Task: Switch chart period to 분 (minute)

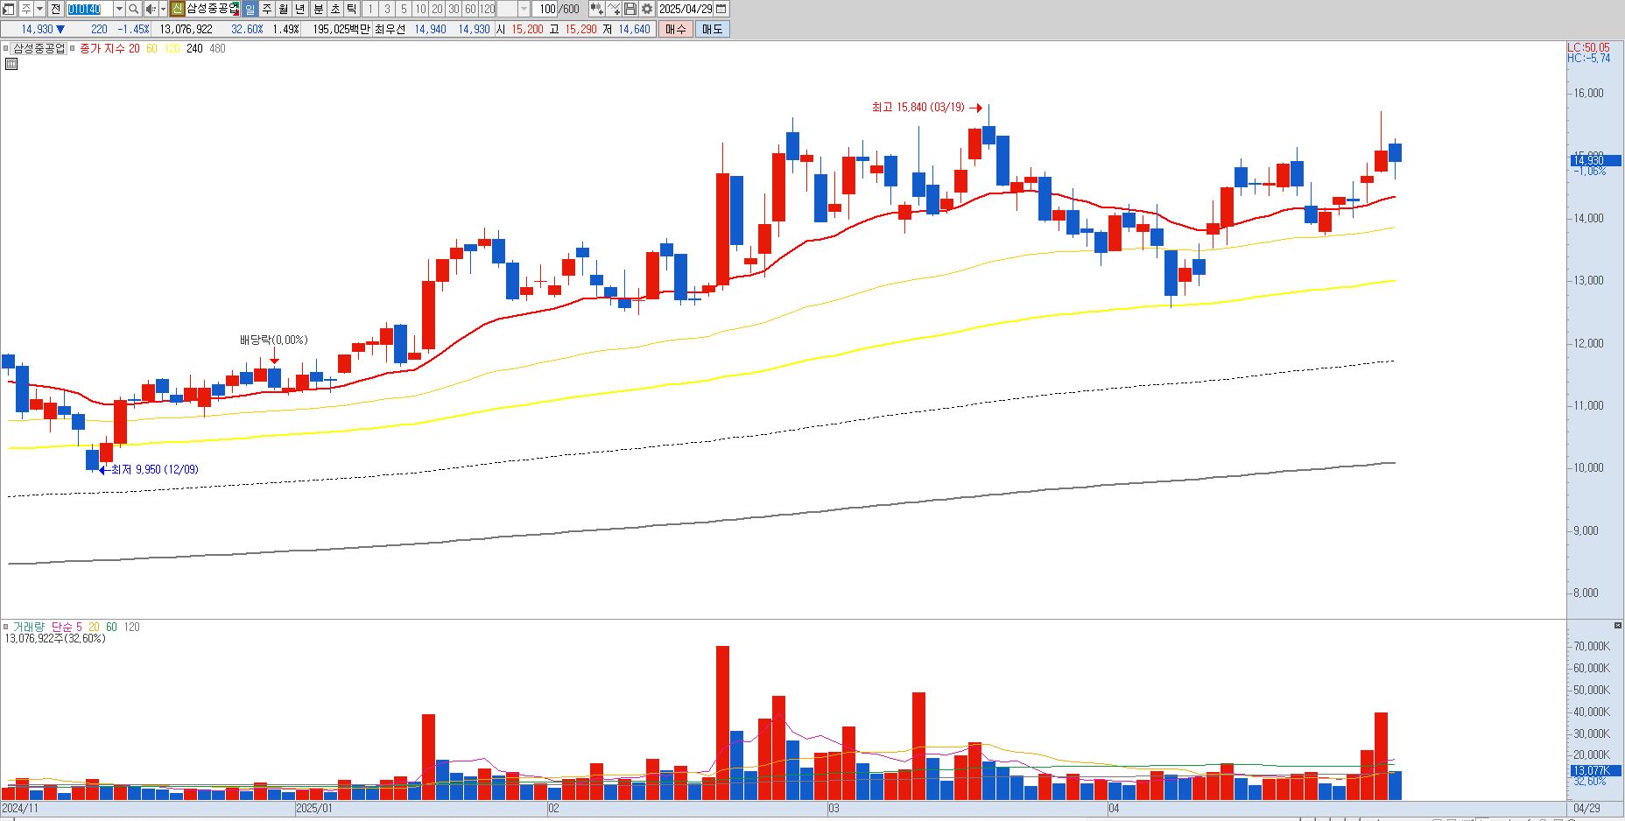Action: pos(319,9)
